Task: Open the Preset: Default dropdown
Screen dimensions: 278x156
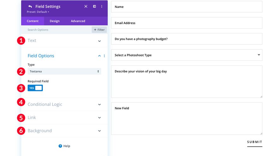Action: click(38, 12)
